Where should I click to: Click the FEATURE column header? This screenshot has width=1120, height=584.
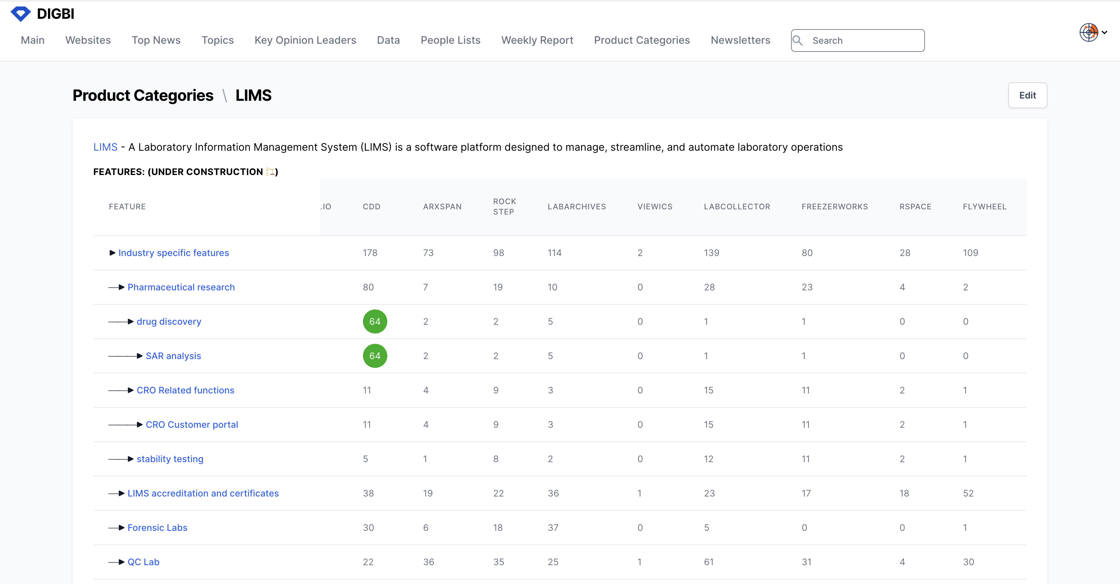[127, 206]
